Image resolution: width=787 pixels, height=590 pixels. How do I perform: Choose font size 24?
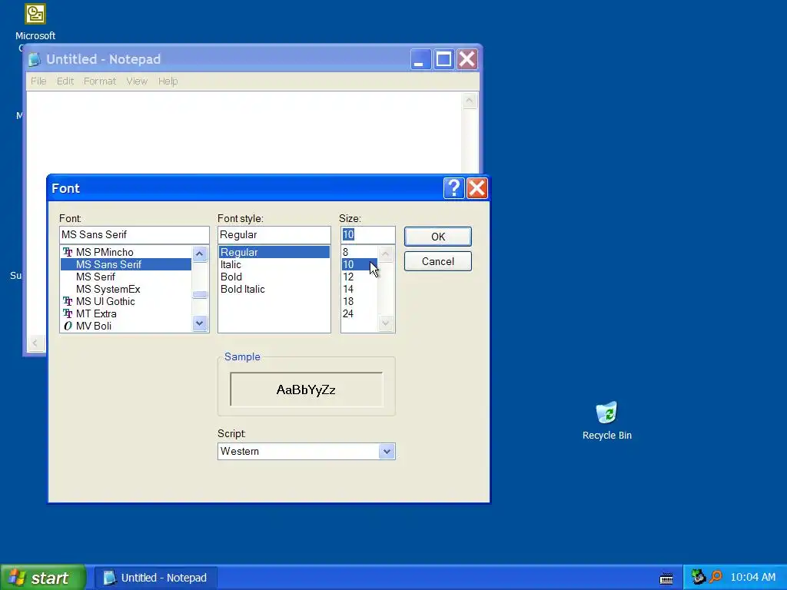[360, 313]
